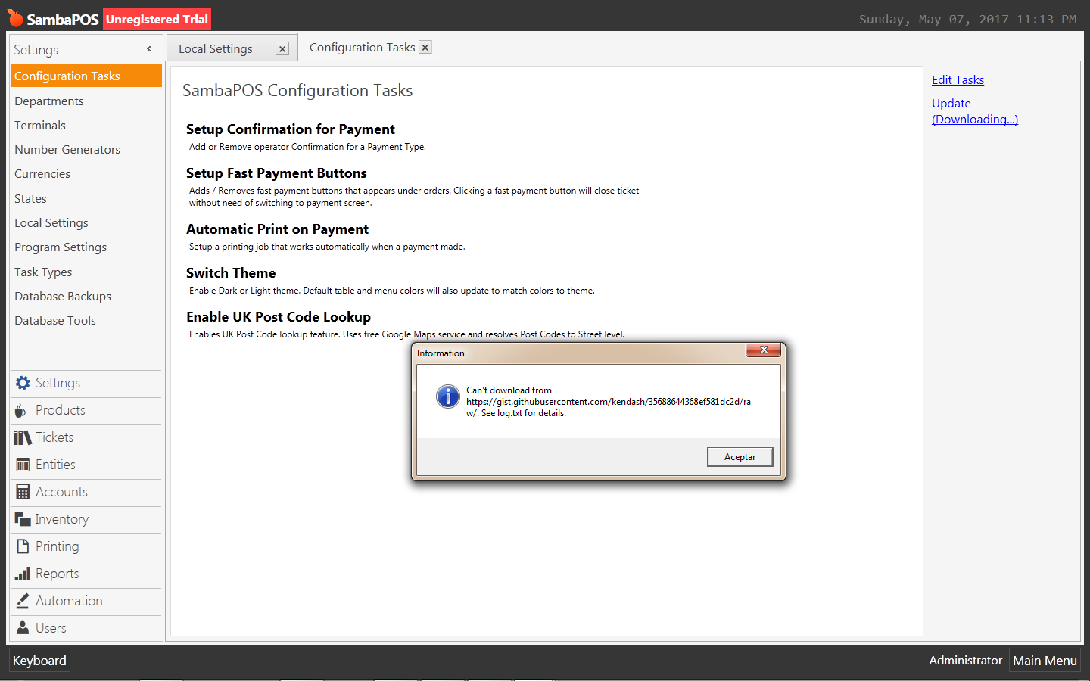The image size is (1090, 681).
Task: Open the Automation section icon
Action: tap(23, 601)
